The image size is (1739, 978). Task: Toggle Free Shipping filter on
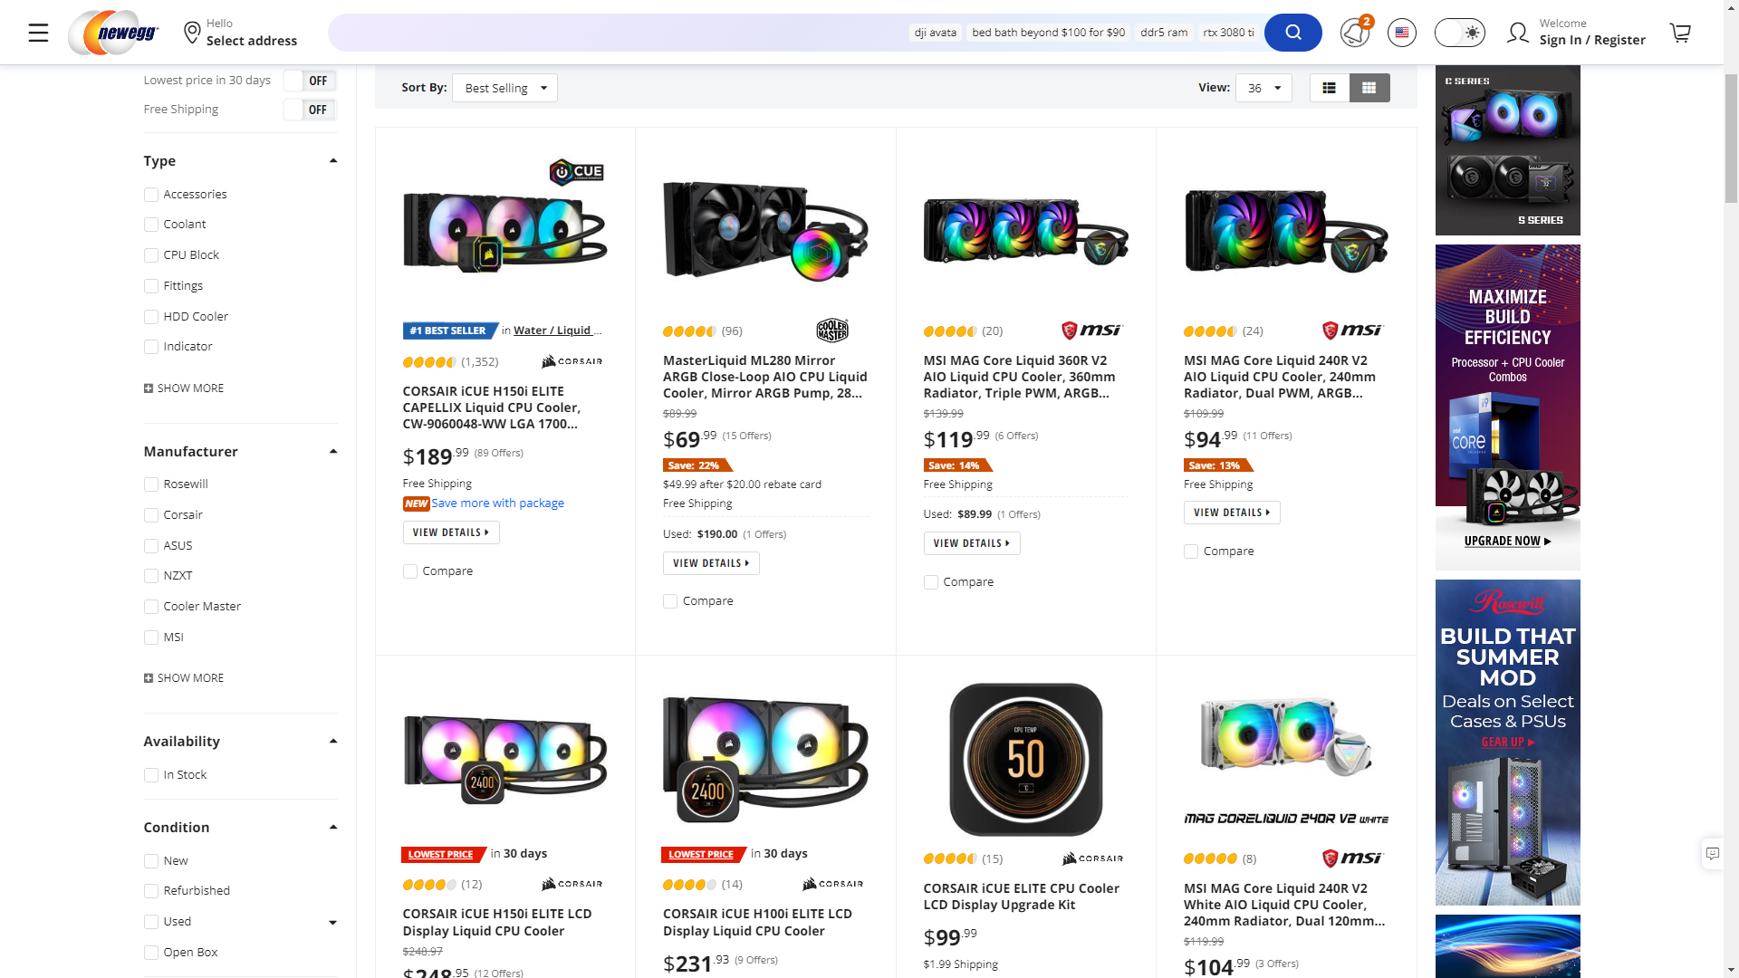tap(310, 110)
